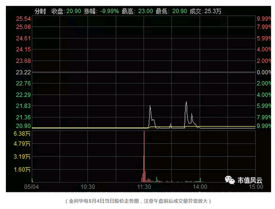Click the closing price 20.90 in header
This screenshot has width=275, height=209.
coord(73,11)
